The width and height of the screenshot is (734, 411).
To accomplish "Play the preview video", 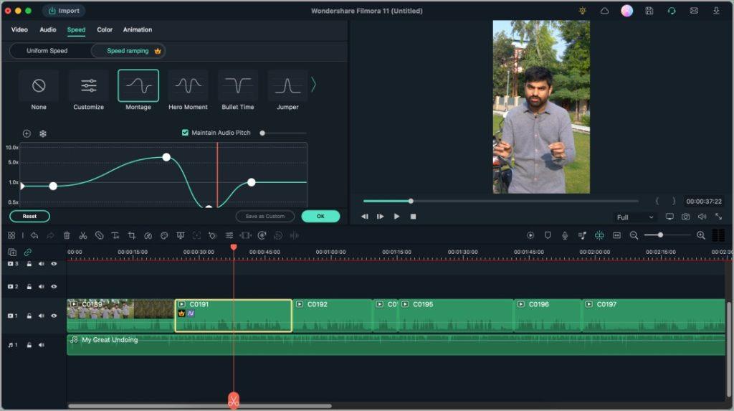I will point(396,217).
